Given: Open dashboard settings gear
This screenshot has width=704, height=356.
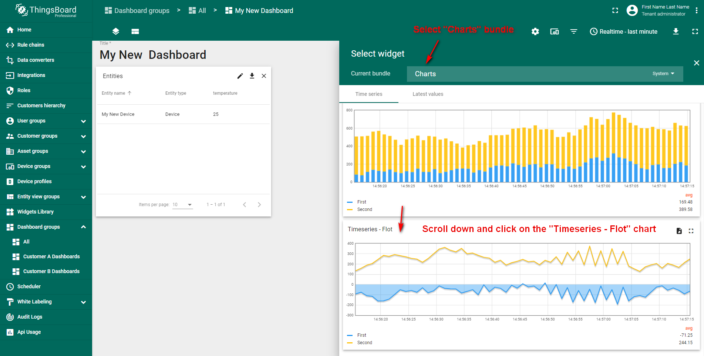Looking at the screenshot, I should click(535, 31).
